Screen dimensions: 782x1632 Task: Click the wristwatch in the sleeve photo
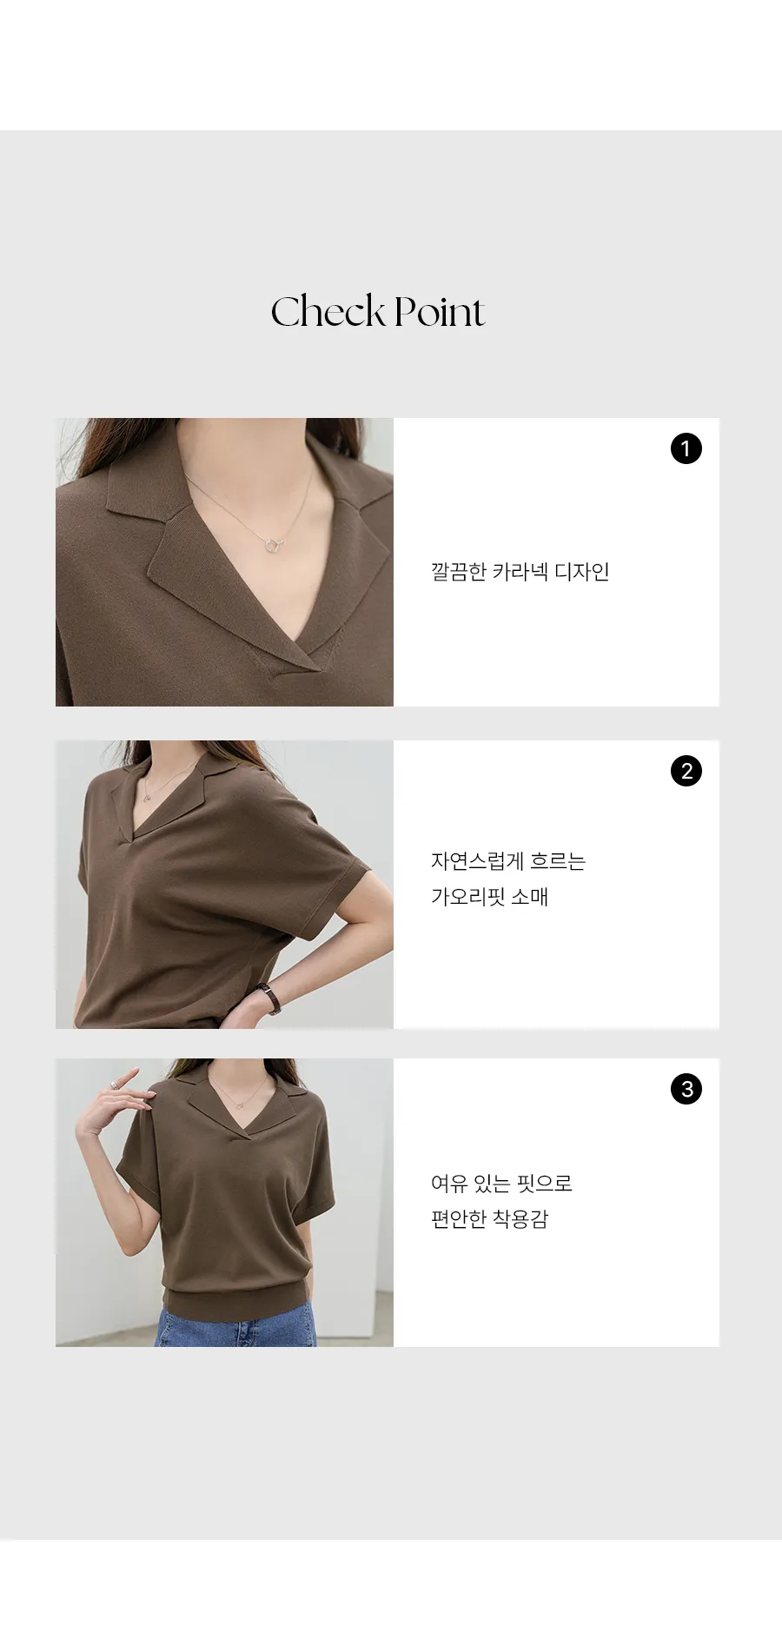point(270,998)
